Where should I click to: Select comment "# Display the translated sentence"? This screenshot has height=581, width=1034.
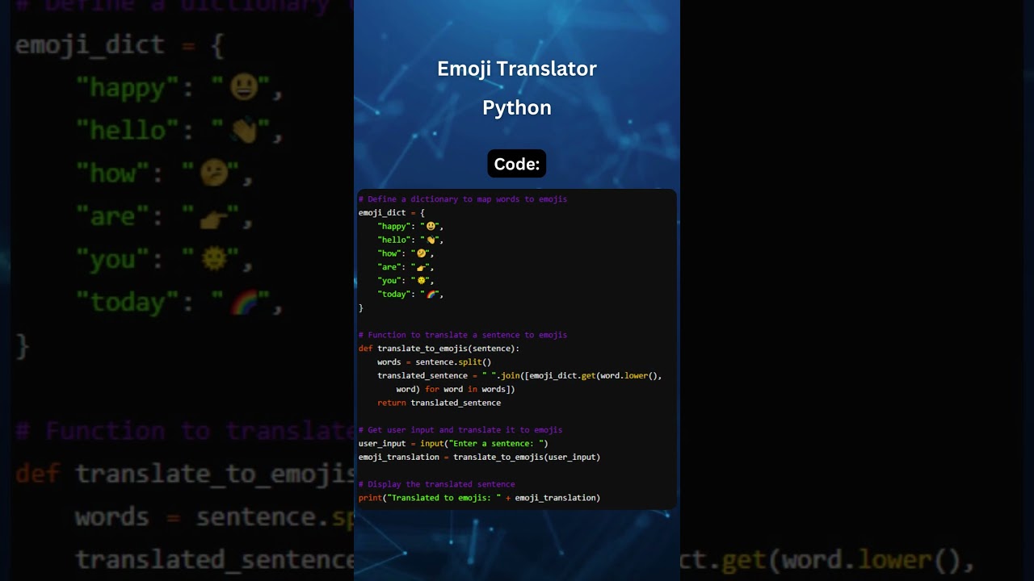coord(437,484)
